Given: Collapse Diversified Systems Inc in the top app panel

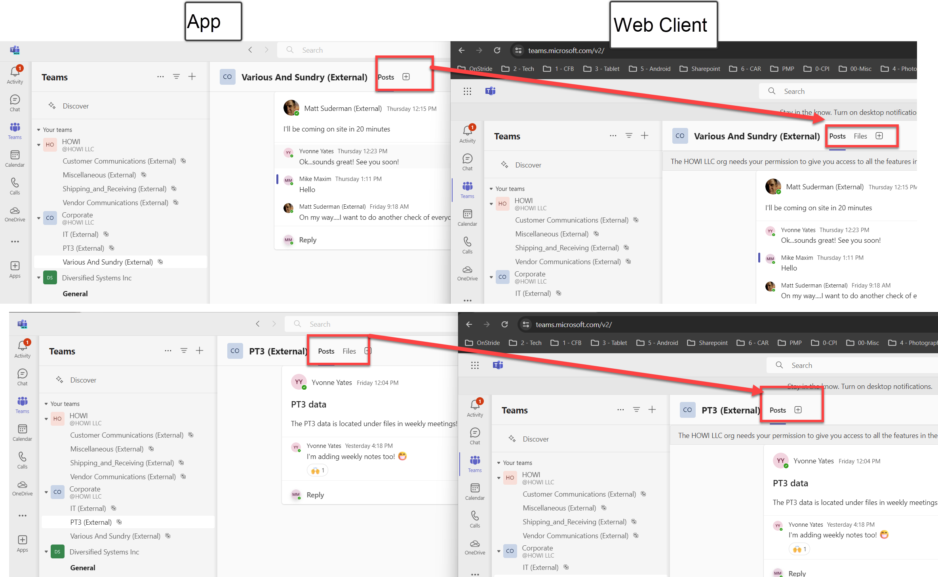Looking at the screenshot, I should click(39, 278).
